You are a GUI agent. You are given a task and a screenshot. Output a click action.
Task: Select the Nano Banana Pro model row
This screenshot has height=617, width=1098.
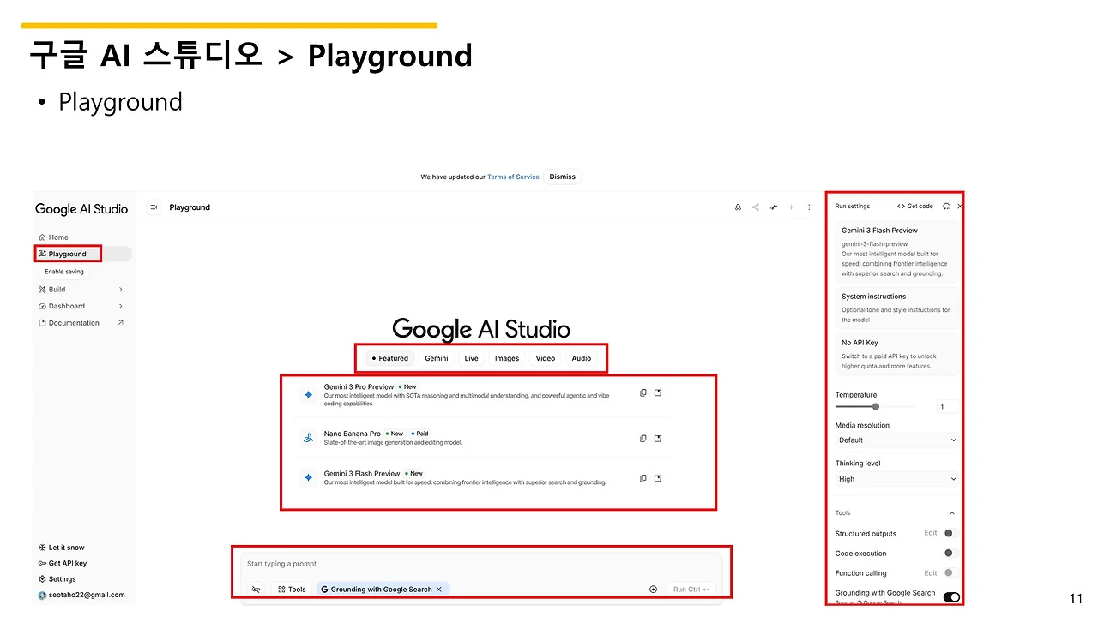click(x=483, y=438)
